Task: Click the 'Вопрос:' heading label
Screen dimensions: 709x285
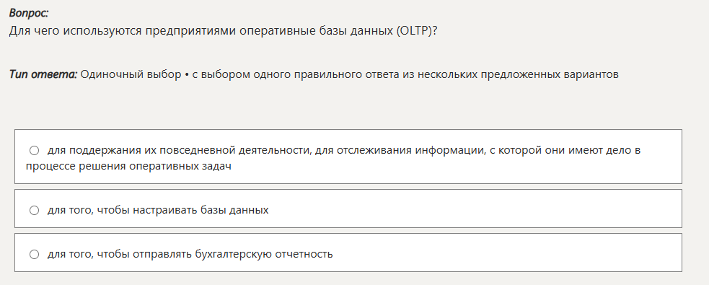Action: click(29, 13)
